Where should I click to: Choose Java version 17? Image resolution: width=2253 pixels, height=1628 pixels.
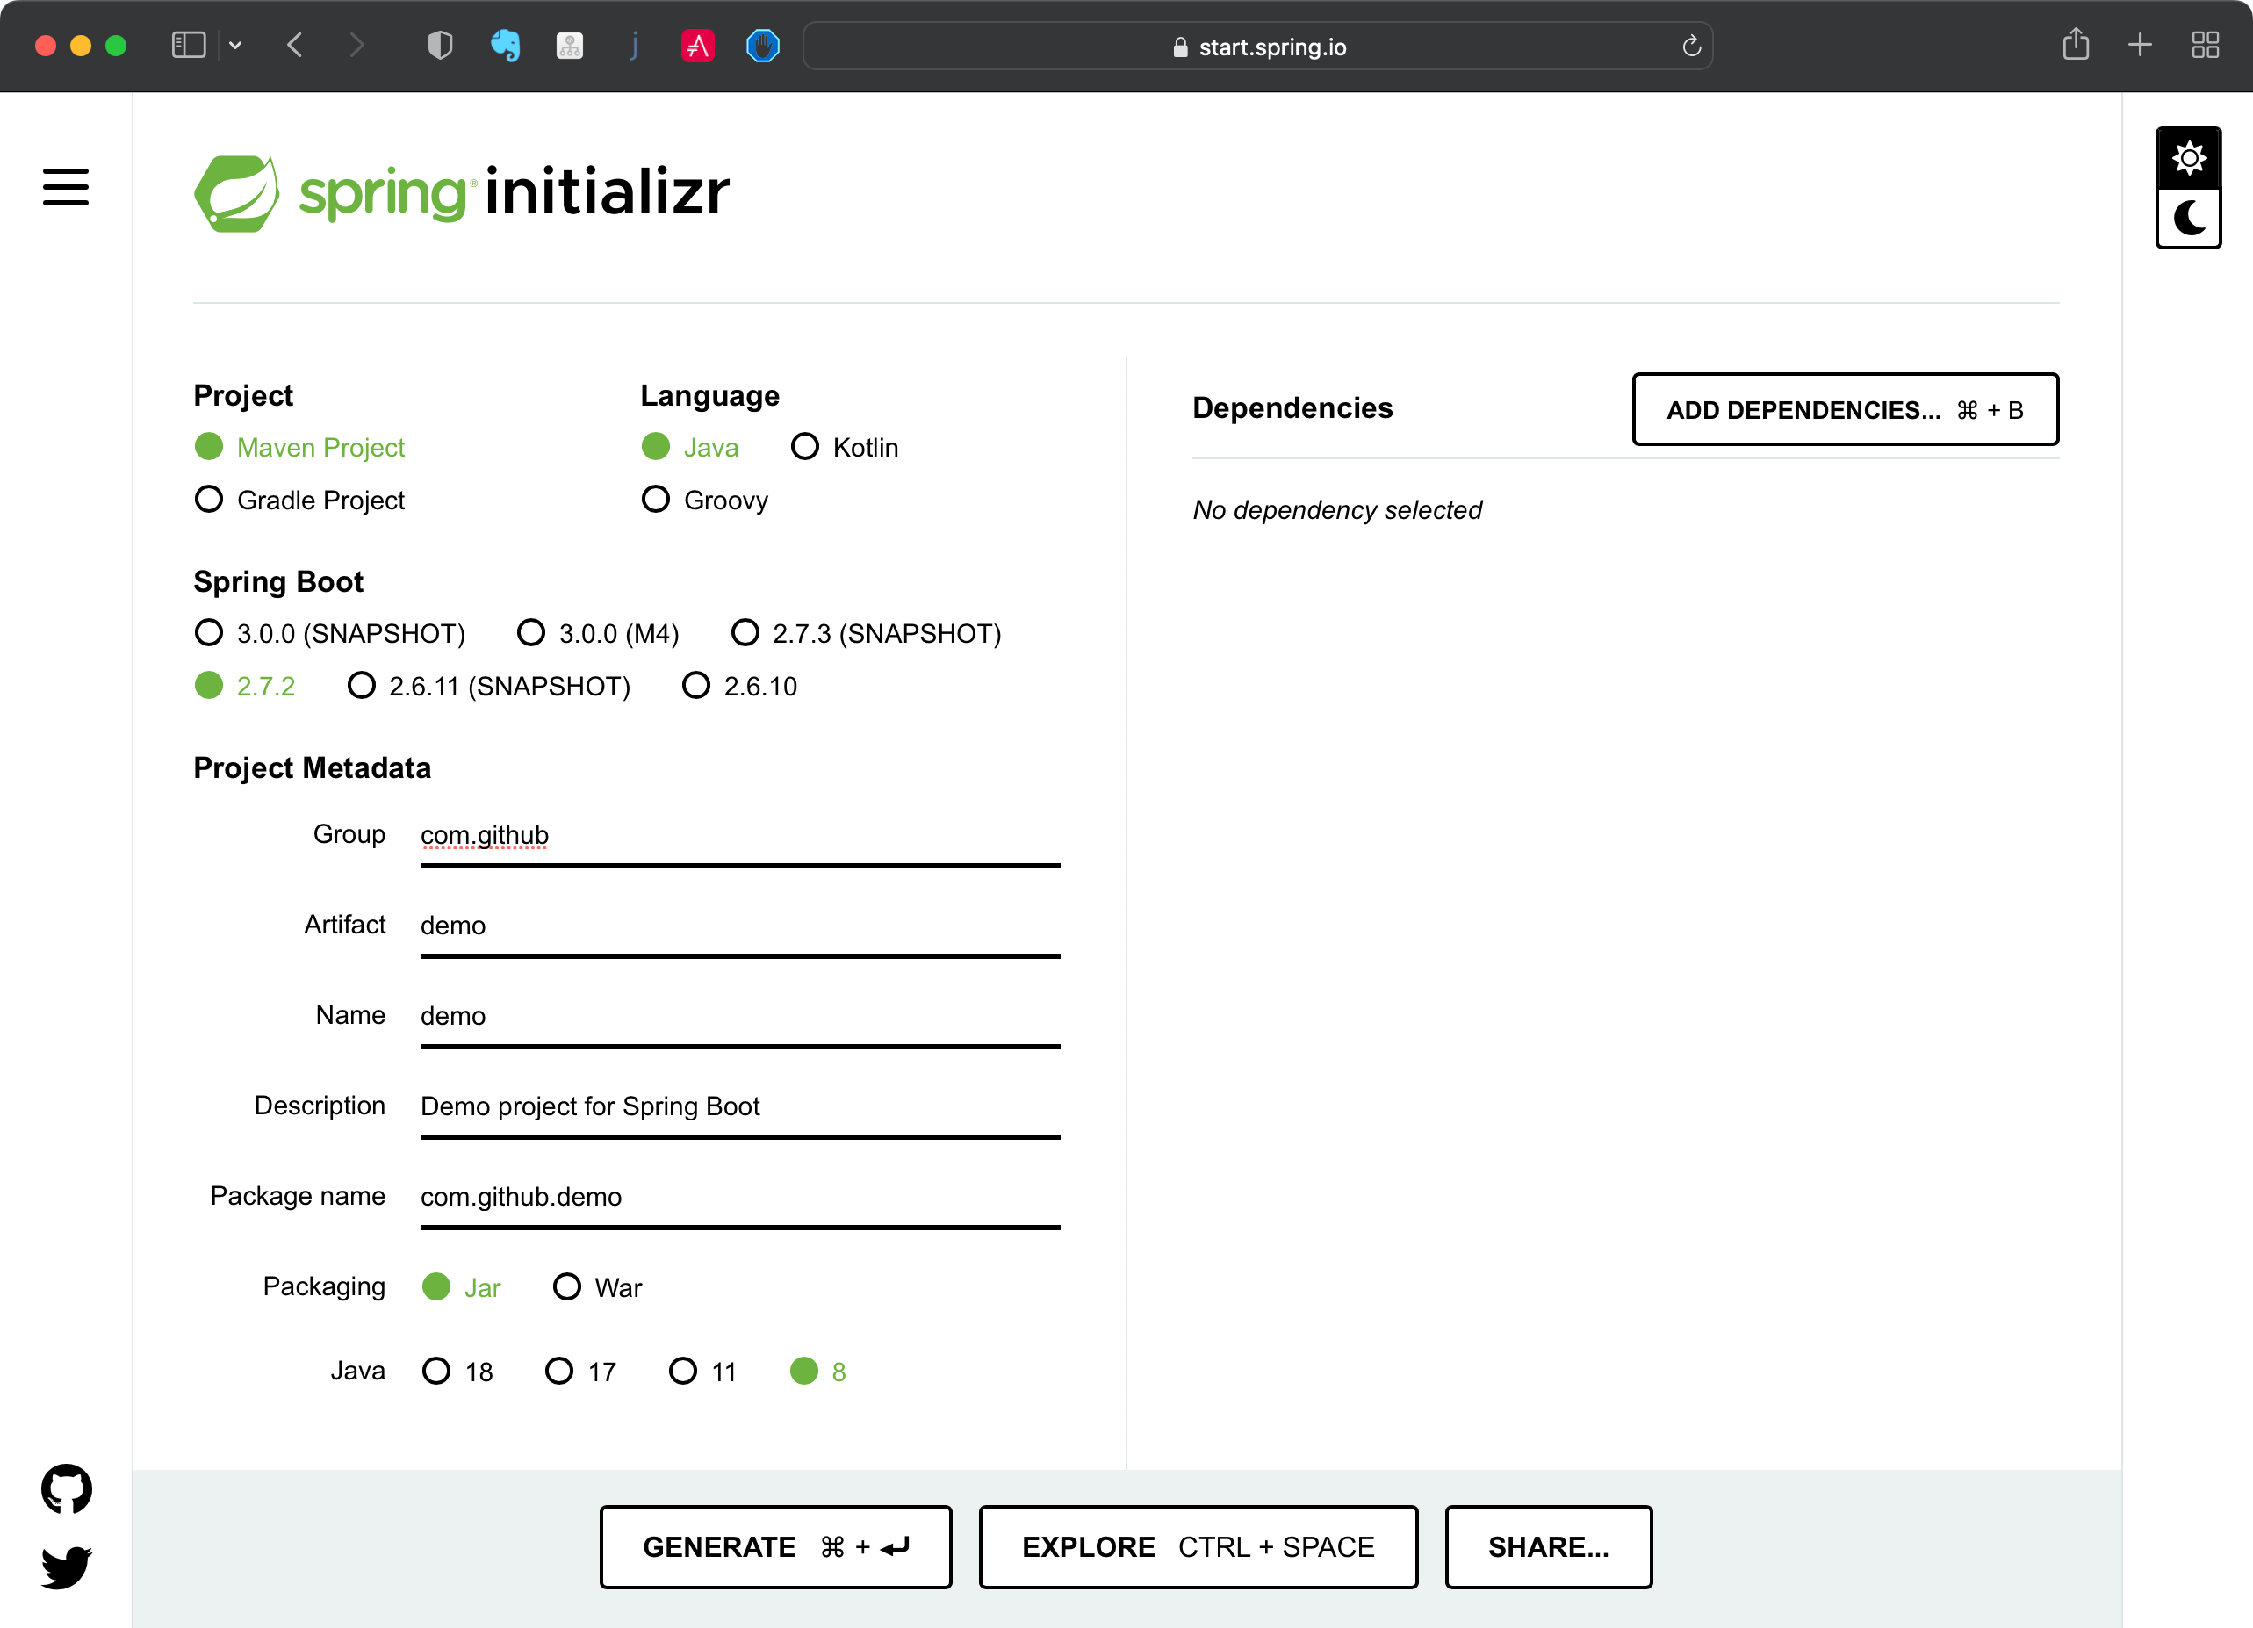(559, 1372)
